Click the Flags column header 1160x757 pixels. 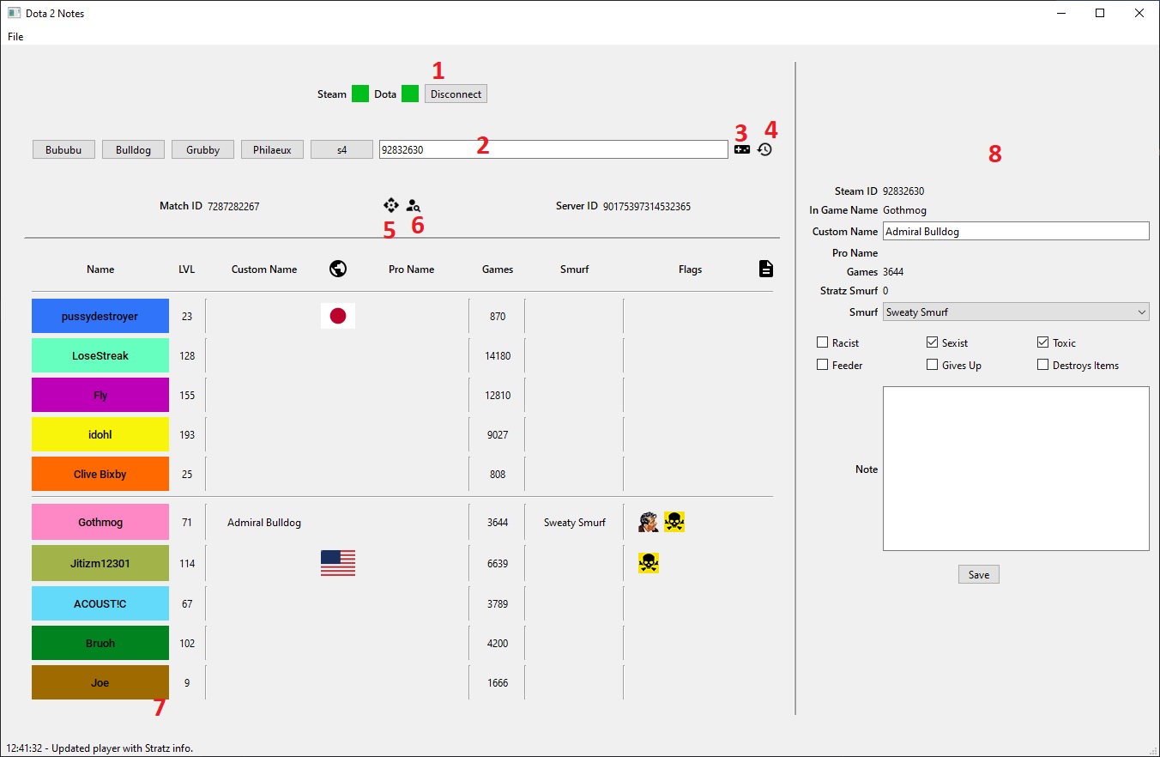(690, 269)
